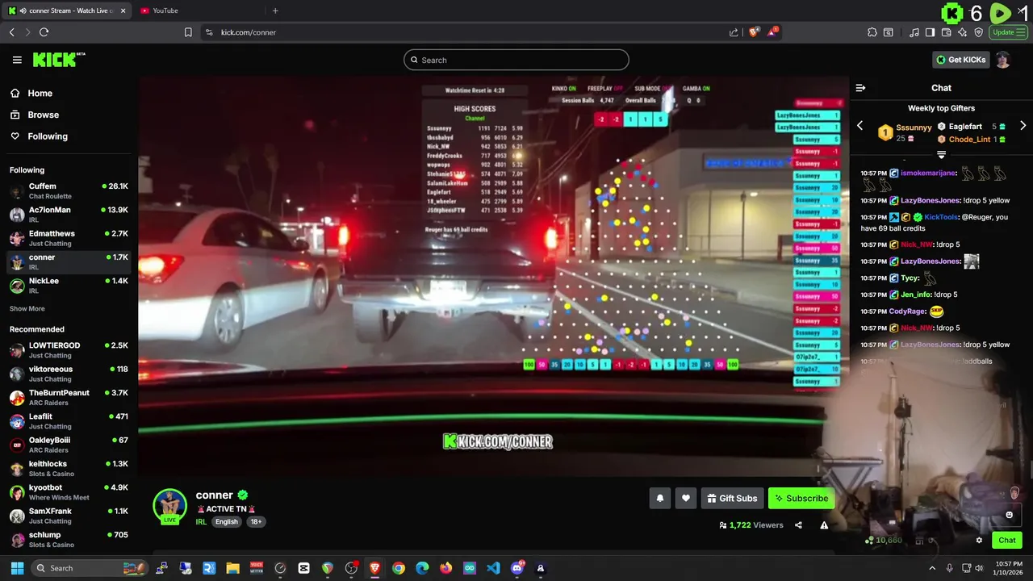This screenshot has height=581, width=1033.
Task: Open Leo AI sparkle icon
Action: tap(962, 32)
